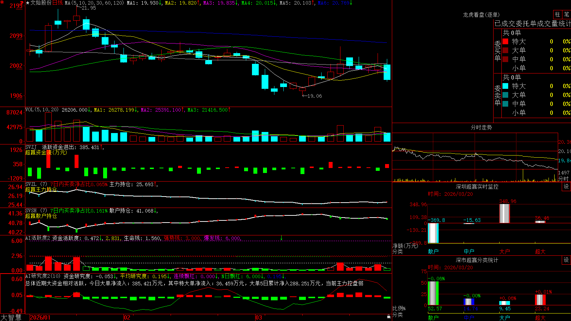571x321 pixels.
Task: Click the 21.95 high price annotation
Action: (89, 8)
